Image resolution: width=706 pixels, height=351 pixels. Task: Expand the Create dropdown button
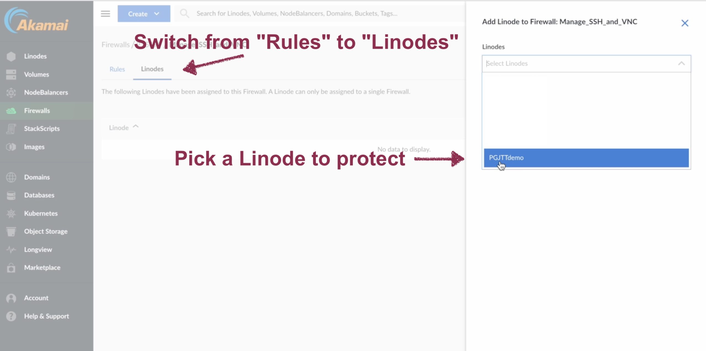144,14
